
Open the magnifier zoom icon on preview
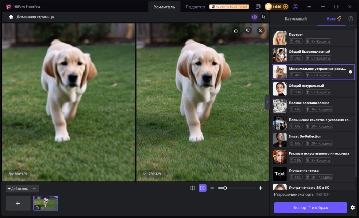tap(261, 31)
